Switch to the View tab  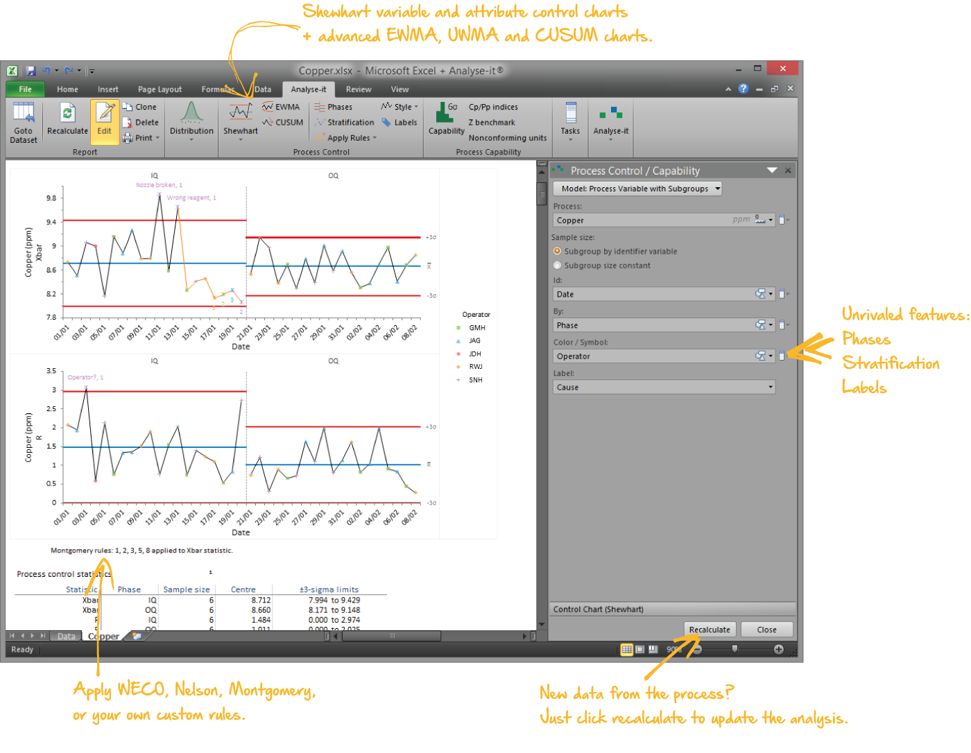pyautogui.click(x=399, y=89)
